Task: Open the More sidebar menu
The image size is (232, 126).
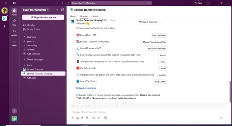Action: (14, 43)
